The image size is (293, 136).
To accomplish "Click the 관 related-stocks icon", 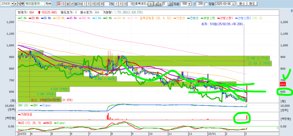I will (22, 4).
